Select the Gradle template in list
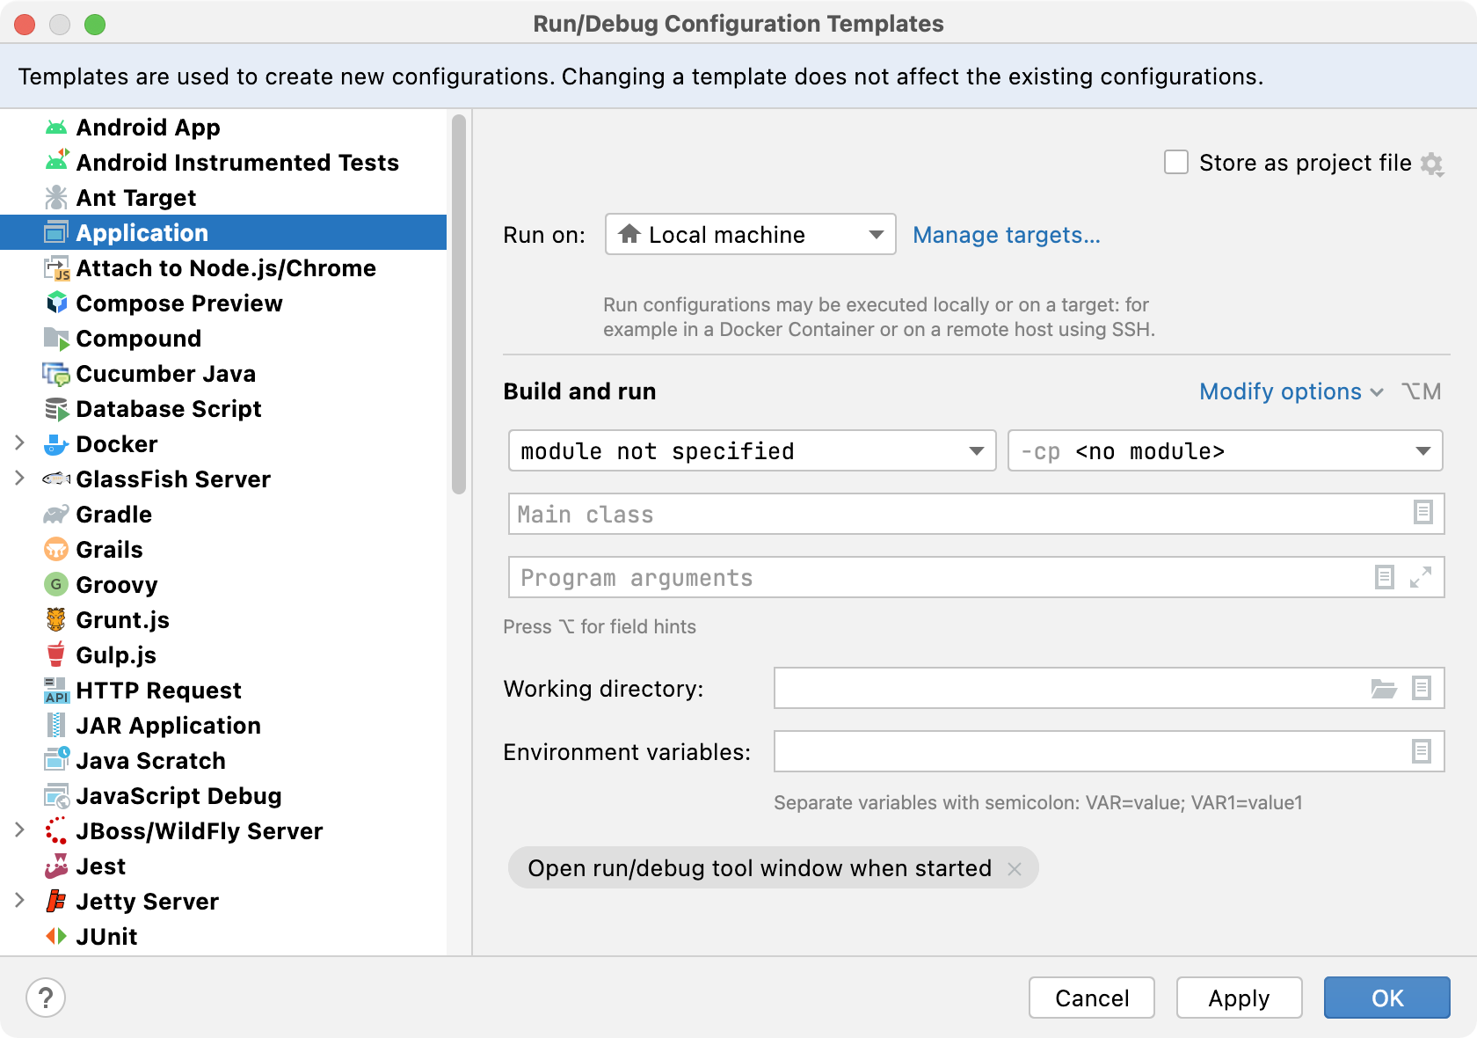1477x1038 pixels. tap(113, 515)
